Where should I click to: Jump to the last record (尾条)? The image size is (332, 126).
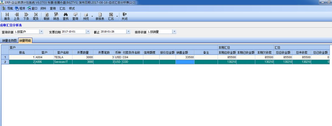pos(36,17)
